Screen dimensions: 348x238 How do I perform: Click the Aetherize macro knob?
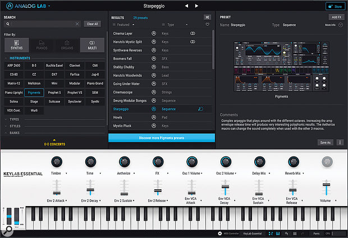[x=124, y=162]
